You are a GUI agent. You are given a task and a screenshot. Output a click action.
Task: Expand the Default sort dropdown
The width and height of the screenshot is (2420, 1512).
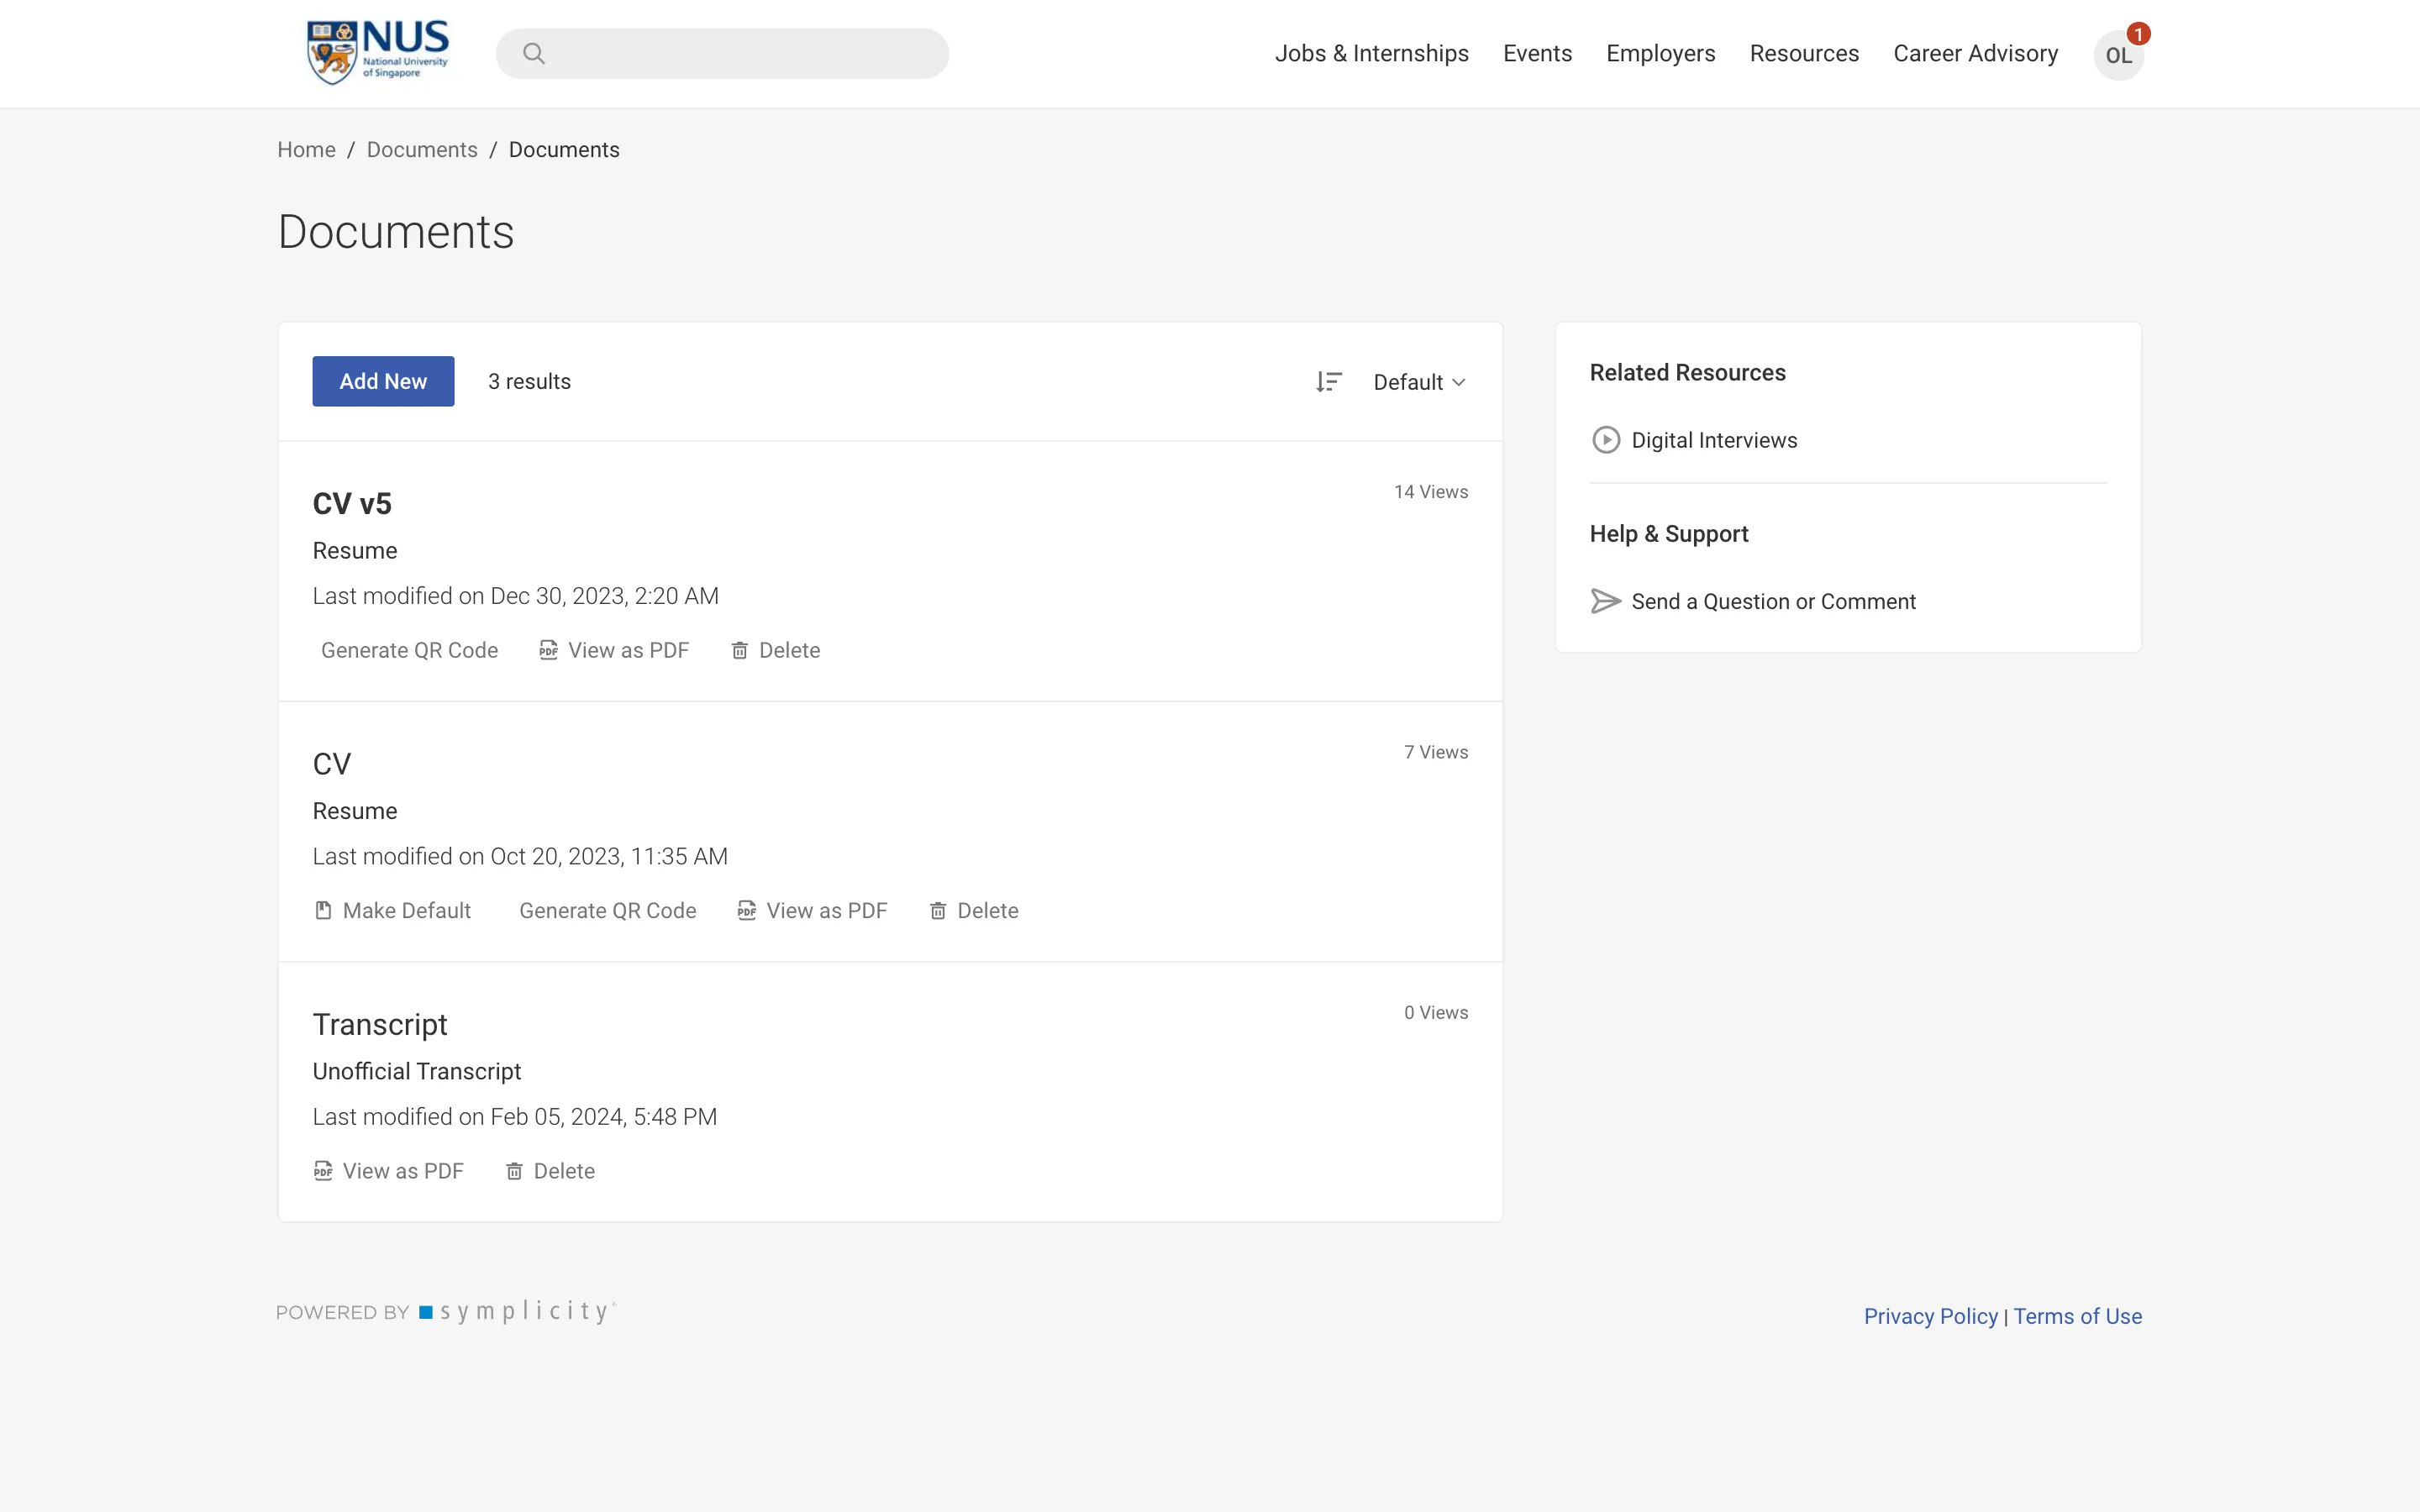point(1419,382)
